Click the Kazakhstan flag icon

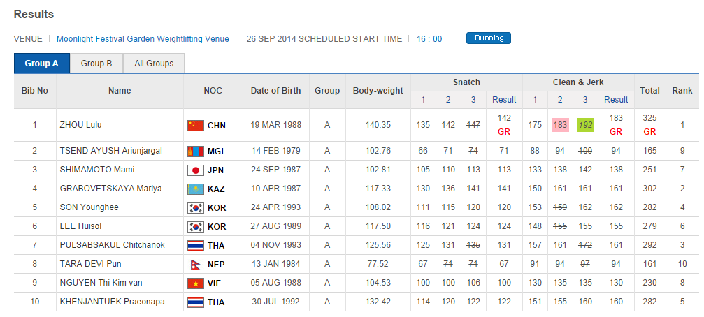pos(195,189)
